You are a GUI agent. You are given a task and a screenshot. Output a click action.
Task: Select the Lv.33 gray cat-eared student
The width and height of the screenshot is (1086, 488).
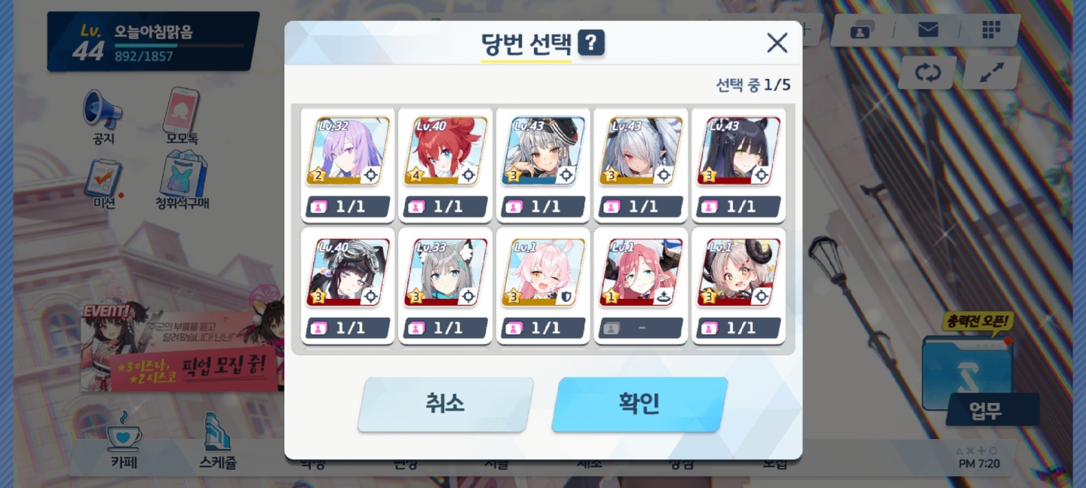pos(446,285)
